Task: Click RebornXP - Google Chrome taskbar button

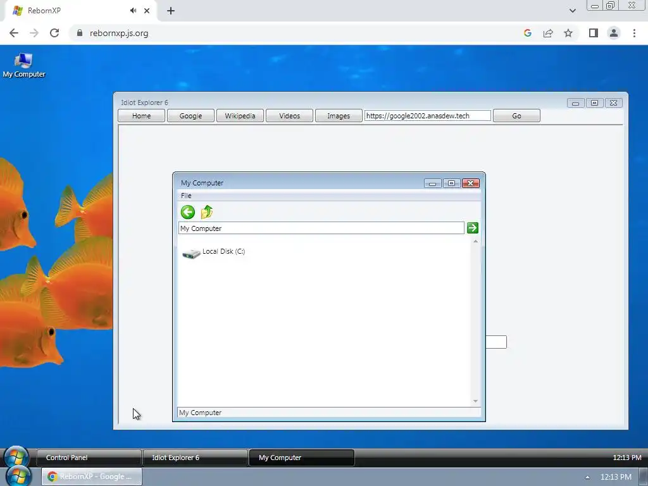Action: 92,477
